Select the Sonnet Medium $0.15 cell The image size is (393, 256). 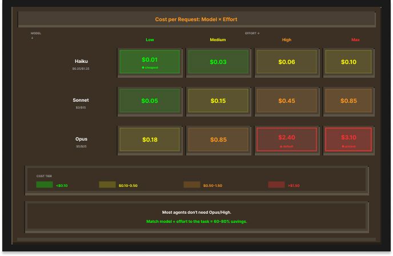tap(218, 101)
